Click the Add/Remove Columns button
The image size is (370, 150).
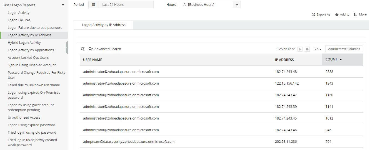tap(344, 49)
